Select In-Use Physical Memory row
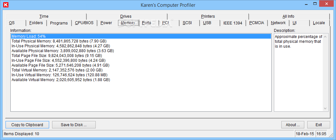This screenshot has width=336, height=140. pyautogui.click(x=141, y=46)
